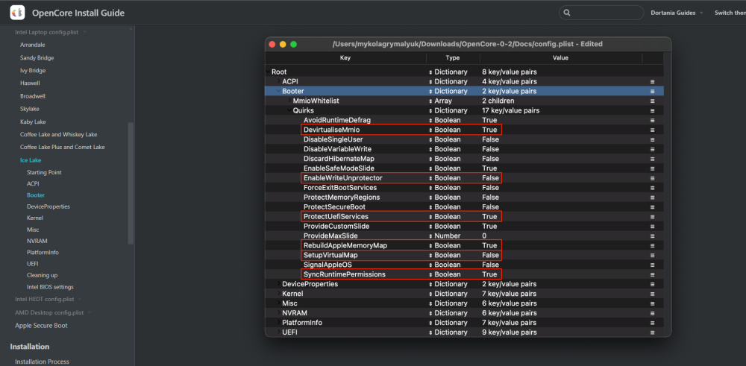
Task: Open the Sandy Bridge sidebar page
Action: (x=37, y=57)
